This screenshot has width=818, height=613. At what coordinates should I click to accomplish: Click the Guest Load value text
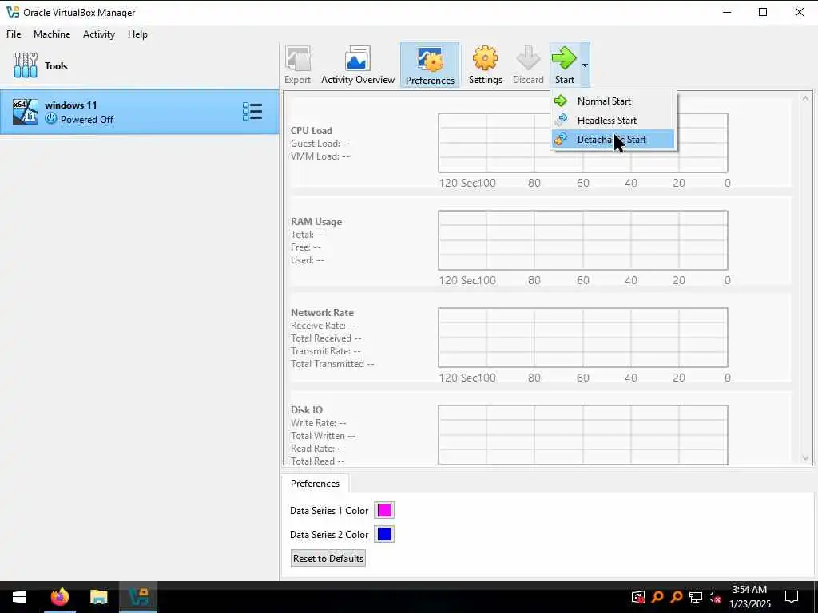coord(320,144)
